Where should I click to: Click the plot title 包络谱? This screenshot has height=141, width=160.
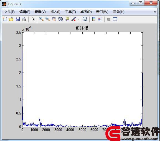(x=82, y=28)
